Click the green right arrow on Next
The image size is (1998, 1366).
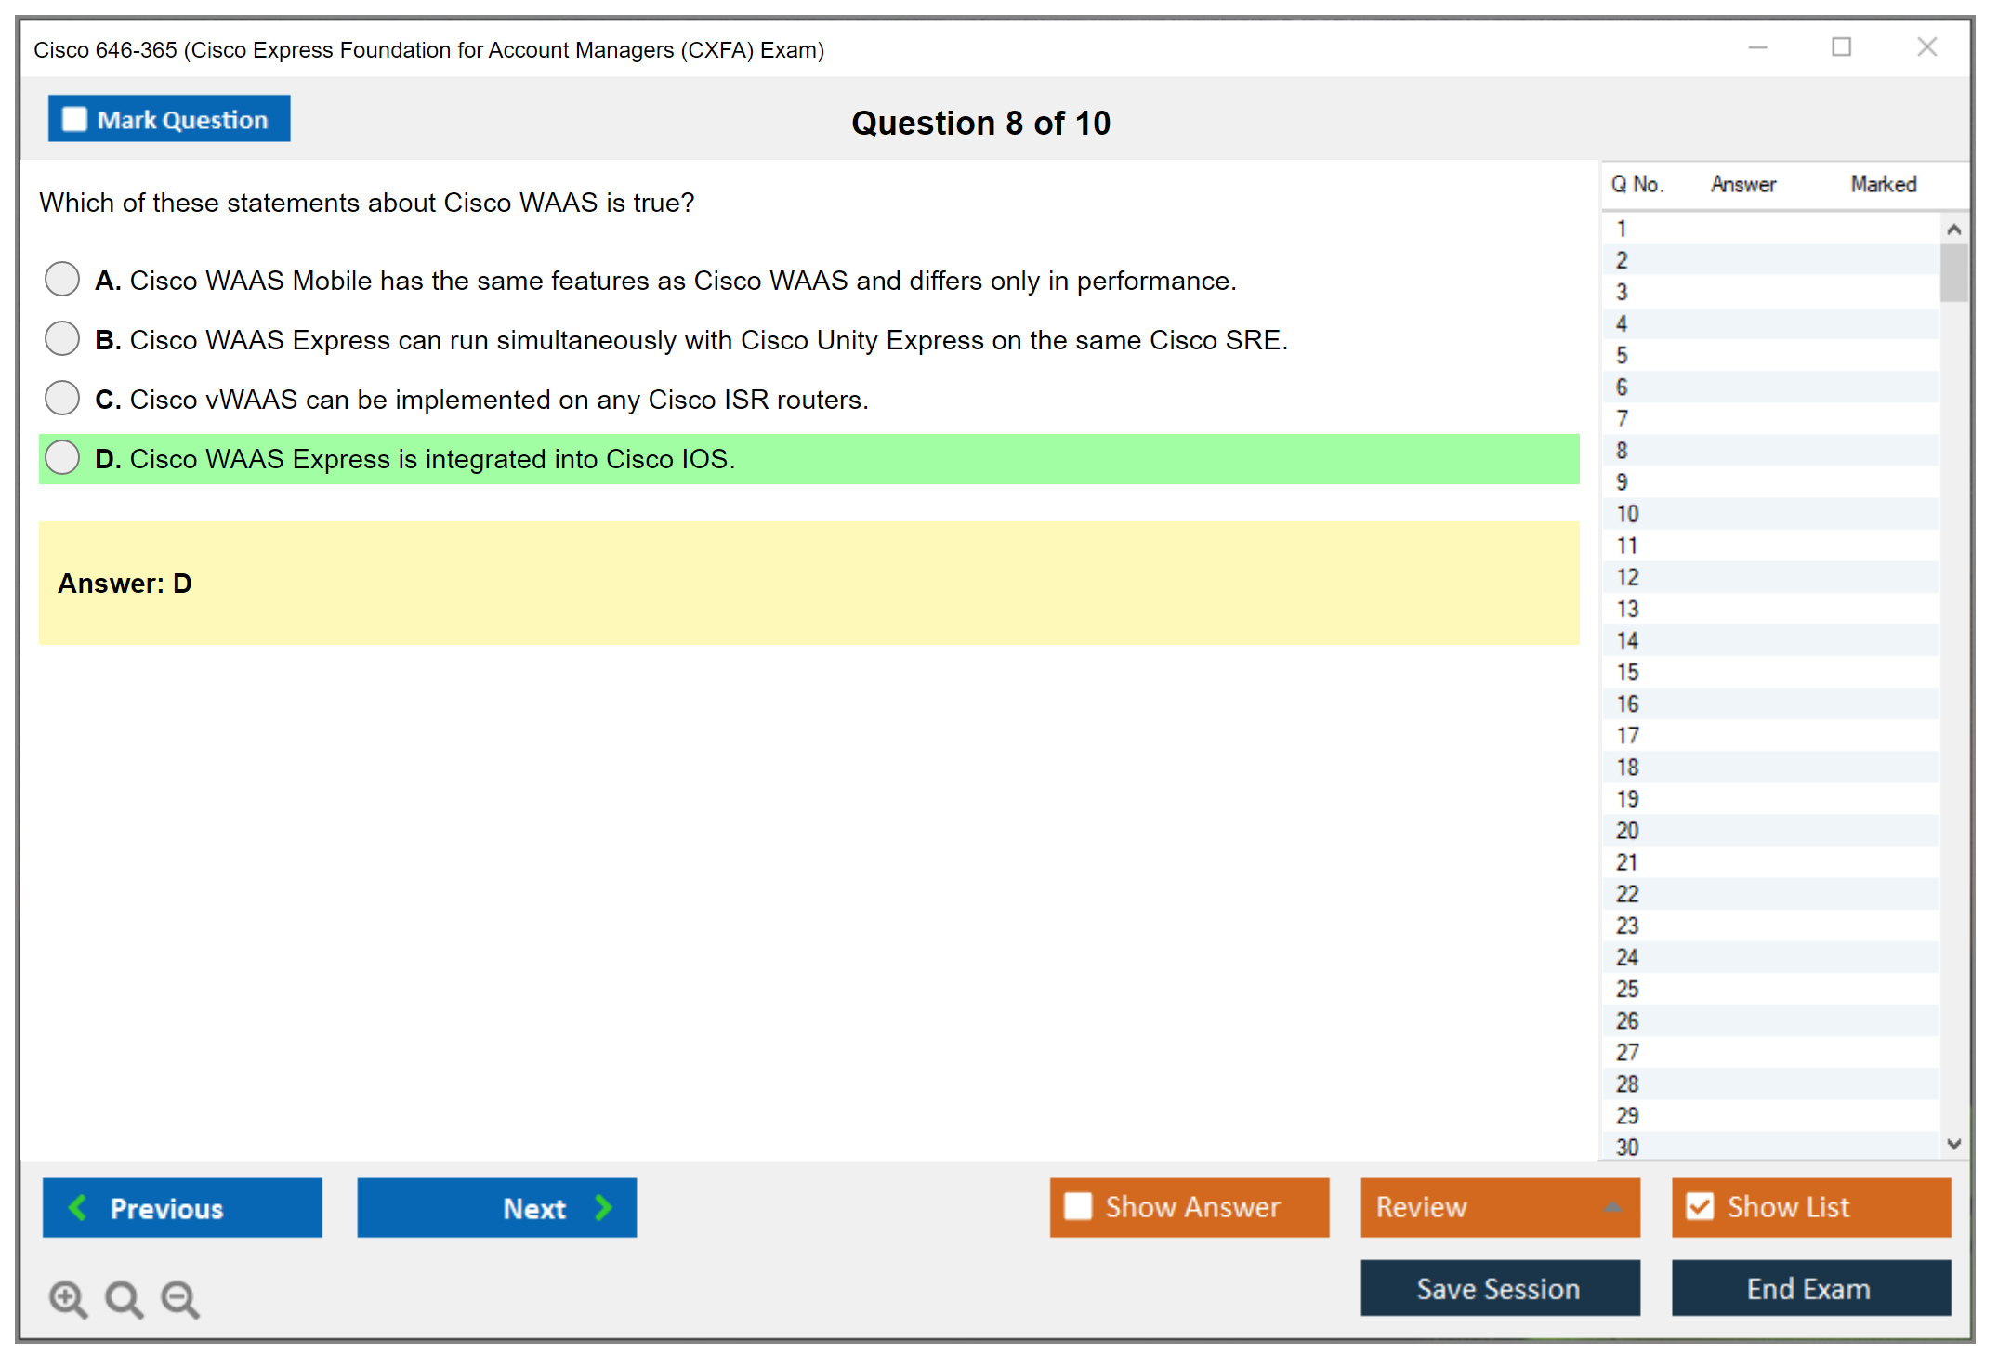click(604, 1207)
